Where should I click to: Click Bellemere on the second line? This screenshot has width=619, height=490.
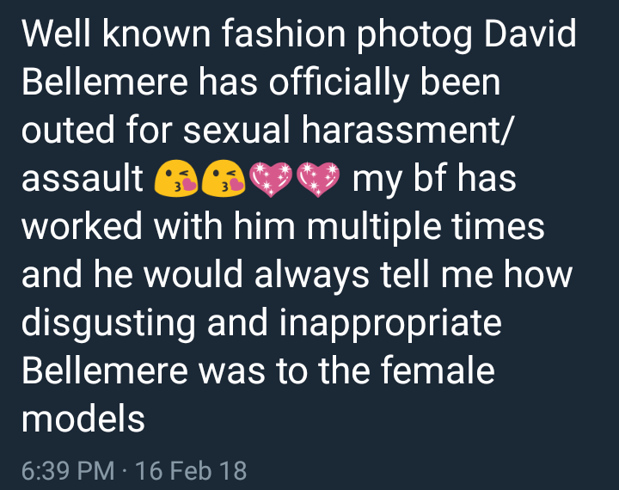tap(105, 82)
